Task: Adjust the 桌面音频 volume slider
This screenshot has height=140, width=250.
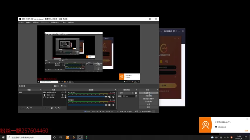Action: click(x=88, y=105)
